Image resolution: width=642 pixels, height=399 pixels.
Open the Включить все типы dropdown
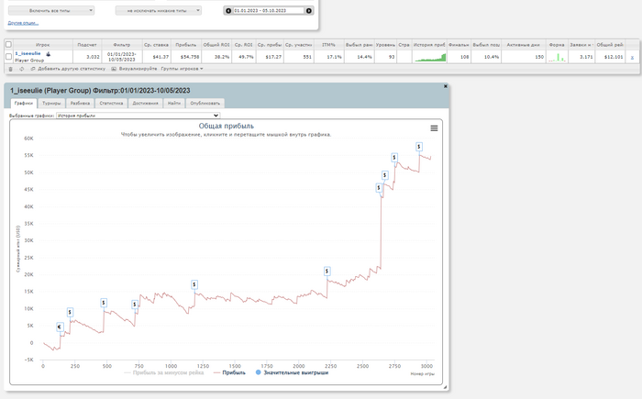point(51,11)
